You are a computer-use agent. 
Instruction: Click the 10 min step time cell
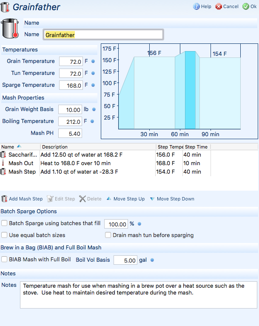click(192, 163)
